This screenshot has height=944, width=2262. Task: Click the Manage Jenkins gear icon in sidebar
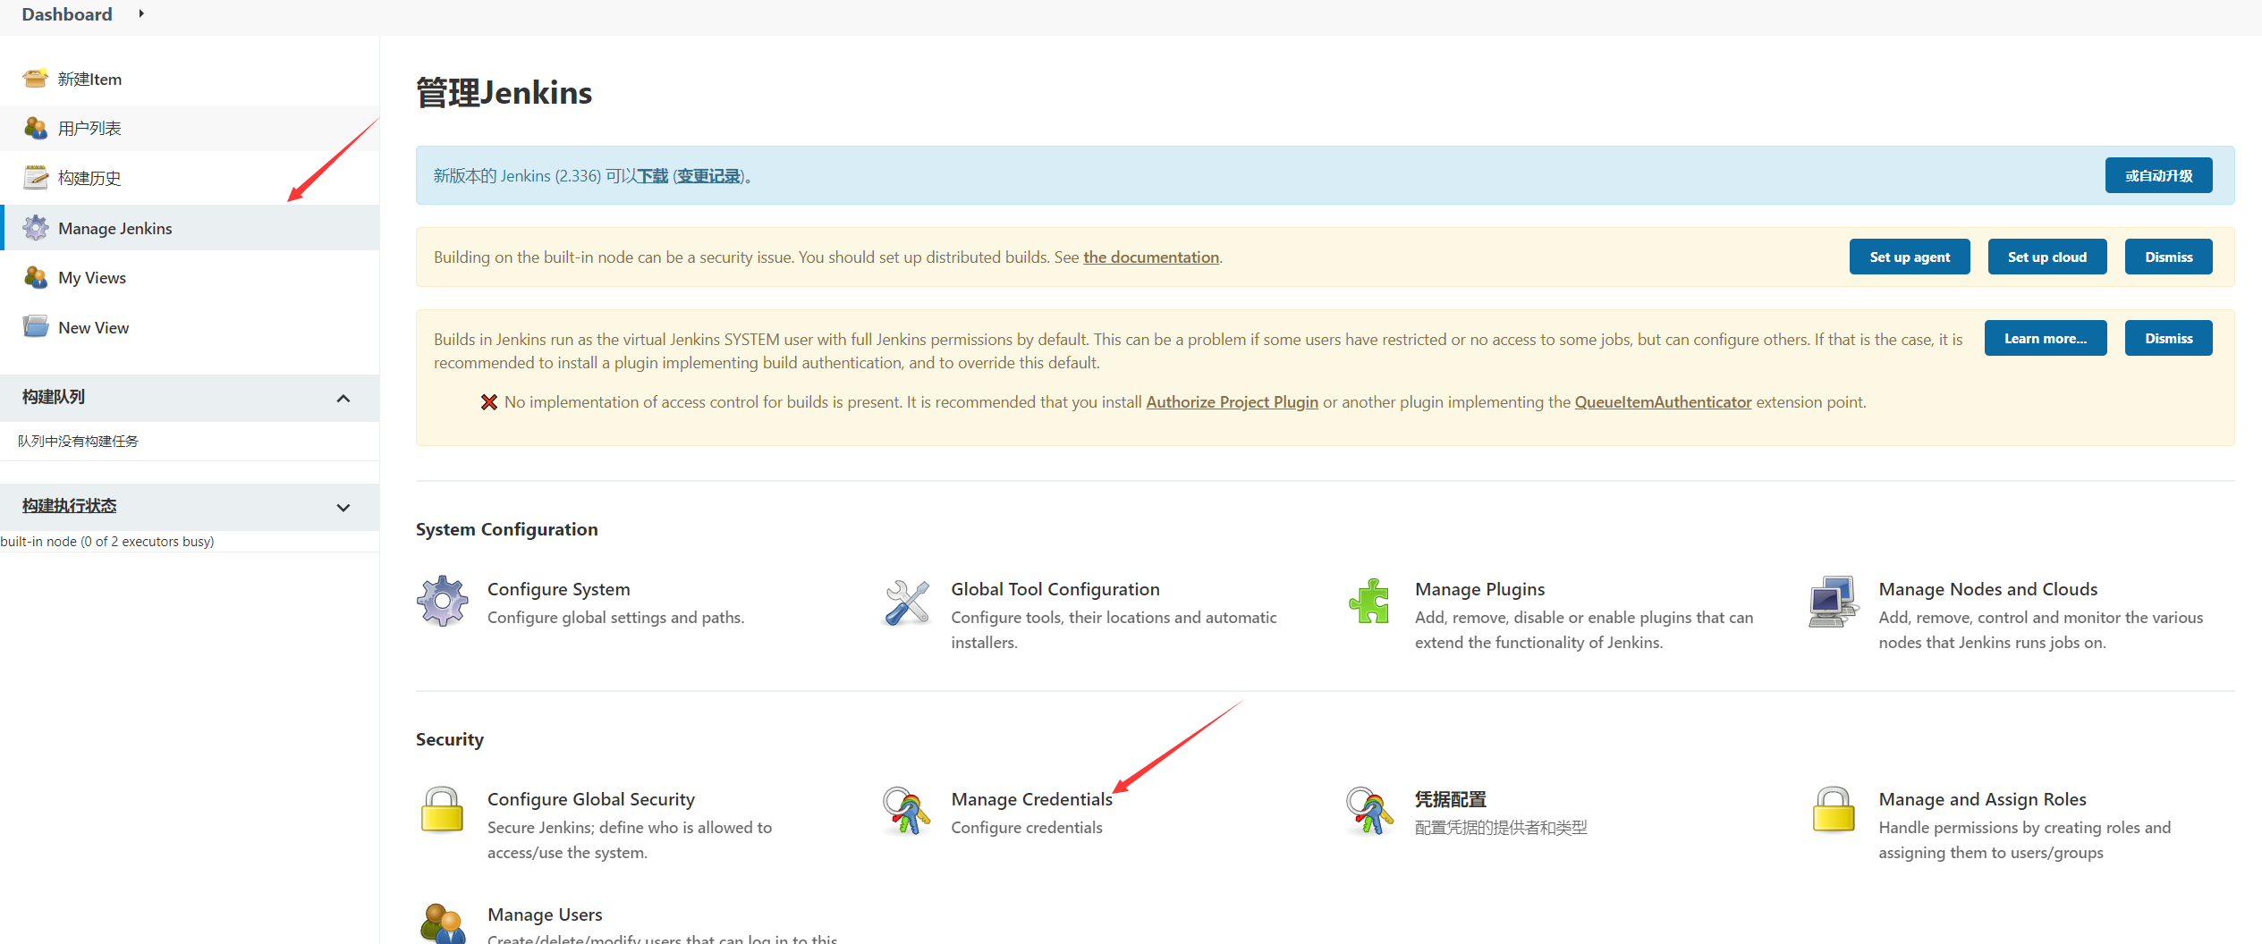(35, 228)
